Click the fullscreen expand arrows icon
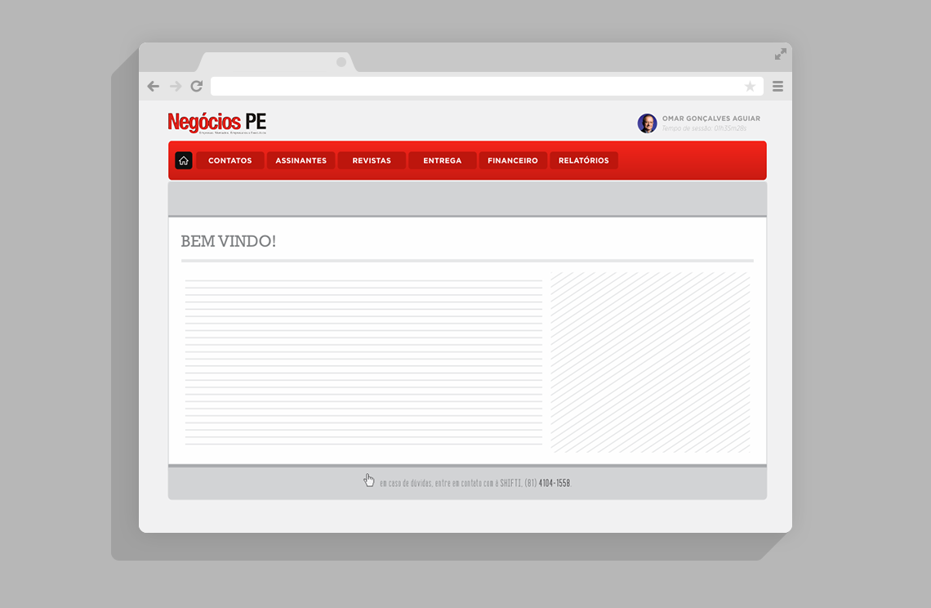 (781, 54)
